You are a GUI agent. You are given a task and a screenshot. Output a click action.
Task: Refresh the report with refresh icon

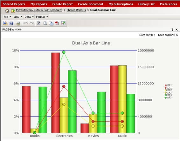click(39, 23)
